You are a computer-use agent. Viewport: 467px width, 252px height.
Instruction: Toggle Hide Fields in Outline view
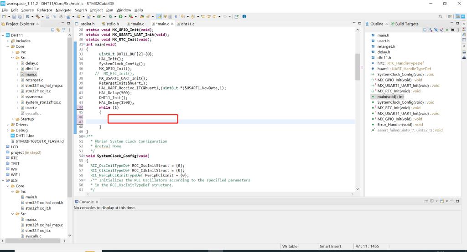click(436, 30)
